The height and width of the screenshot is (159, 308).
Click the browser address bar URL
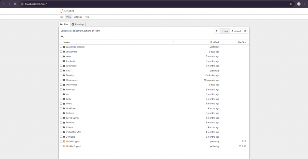tap(36, 4)
